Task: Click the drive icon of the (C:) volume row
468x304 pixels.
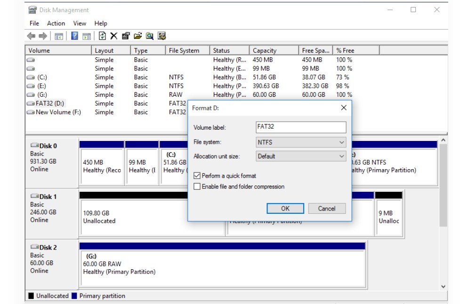Action: point(31,78)
